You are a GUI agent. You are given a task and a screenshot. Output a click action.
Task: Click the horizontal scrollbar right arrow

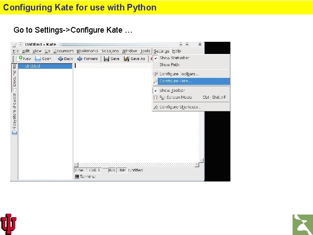point(197,165)
